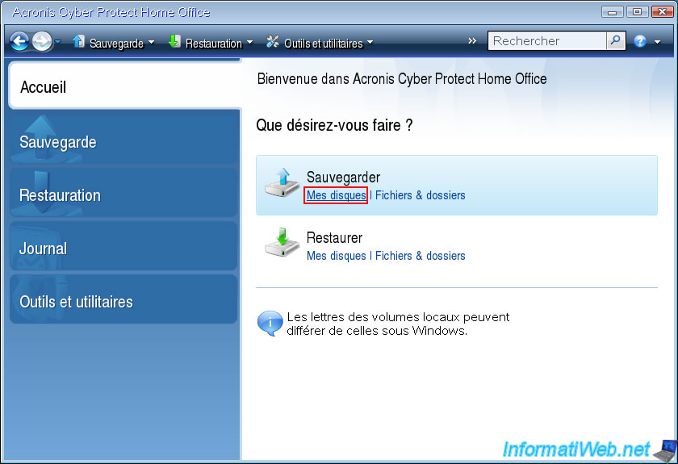Click Fichiers & dossiers link under Restaurer
The width and height of the screenshot is (678, 464).
[x=420, y=256]
